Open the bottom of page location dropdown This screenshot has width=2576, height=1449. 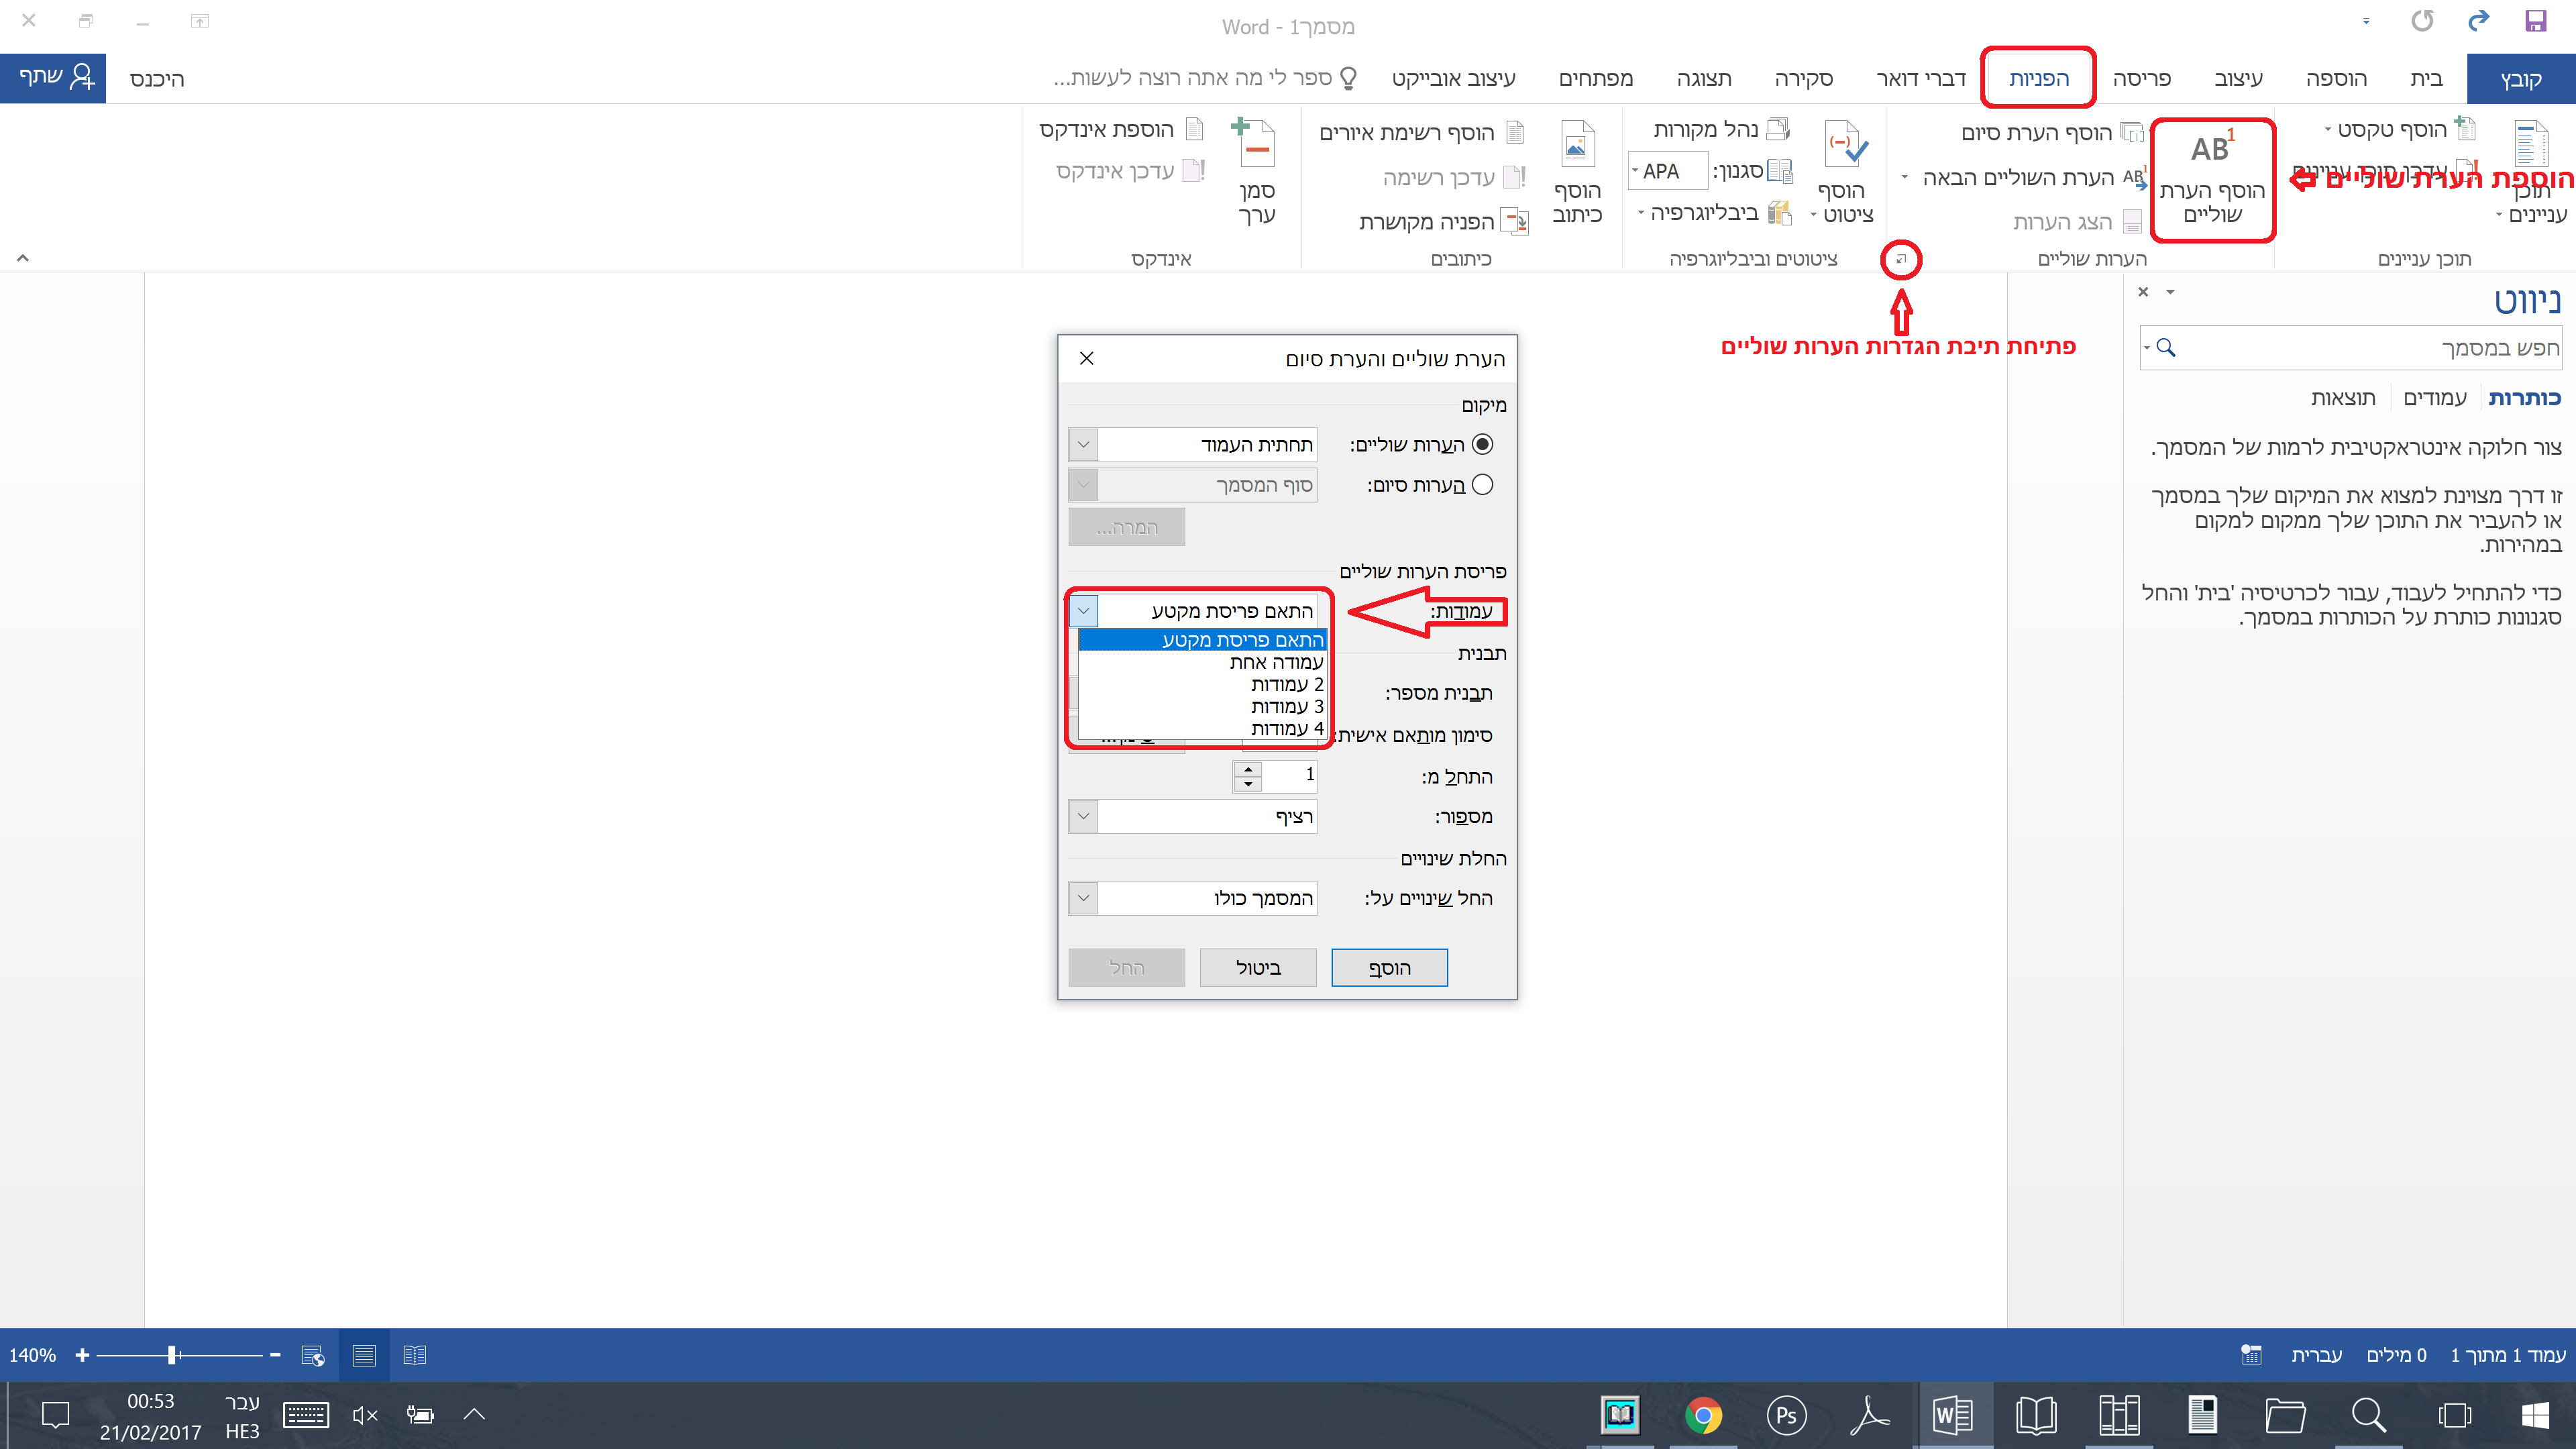point(1084,445)
